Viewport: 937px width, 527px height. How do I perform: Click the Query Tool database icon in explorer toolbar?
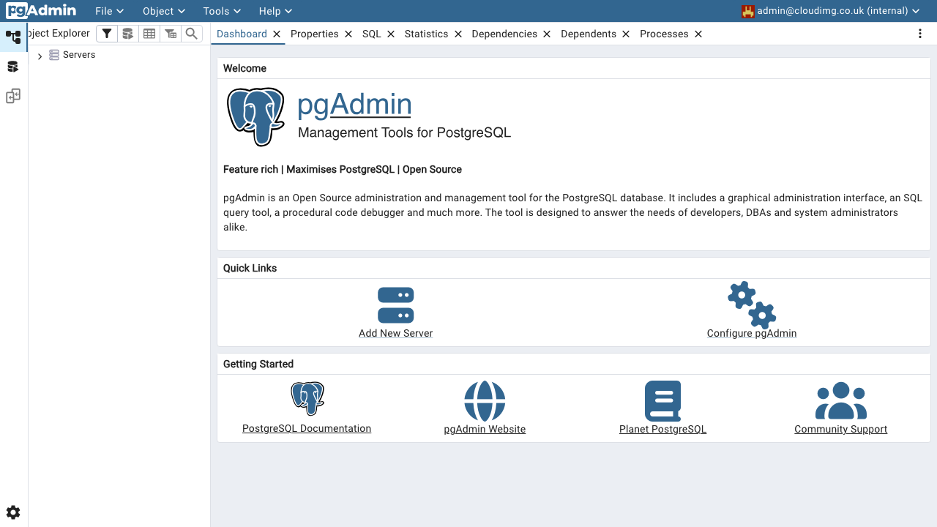click(128, 34)
